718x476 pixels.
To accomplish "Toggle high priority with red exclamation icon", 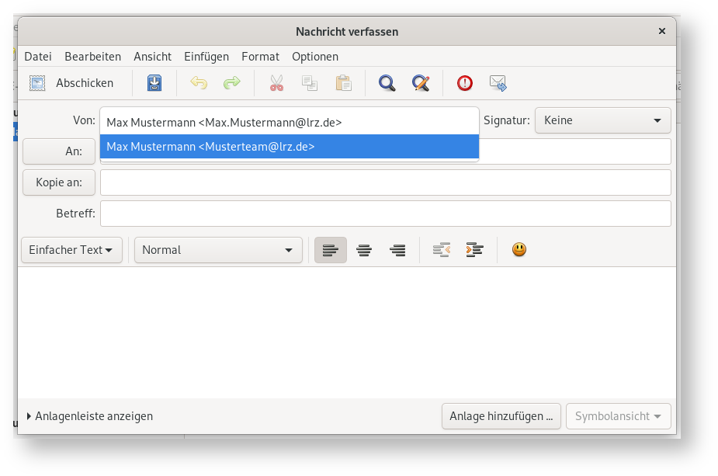I will click(464, 83).
